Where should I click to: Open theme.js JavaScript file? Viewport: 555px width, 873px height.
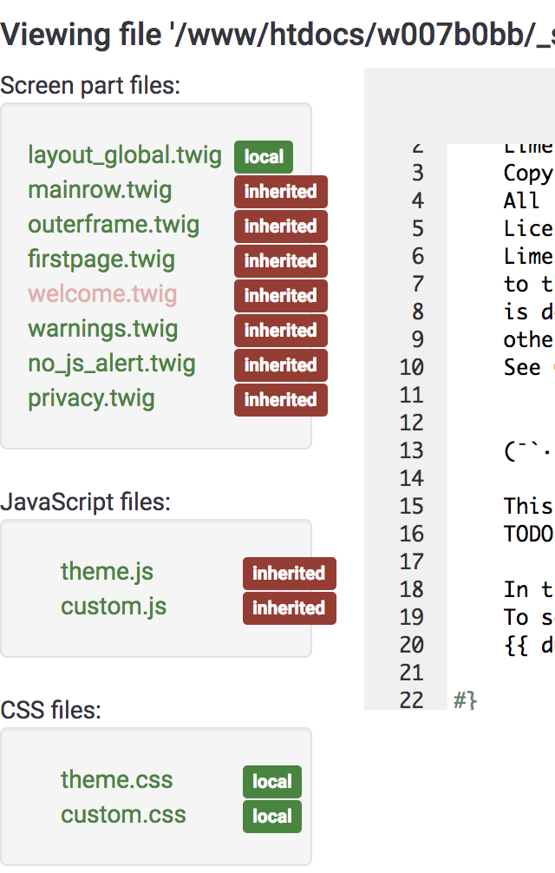click(107, 572)
